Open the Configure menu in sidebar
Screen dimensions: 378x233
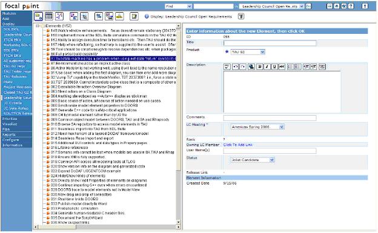tap(11, 140)
